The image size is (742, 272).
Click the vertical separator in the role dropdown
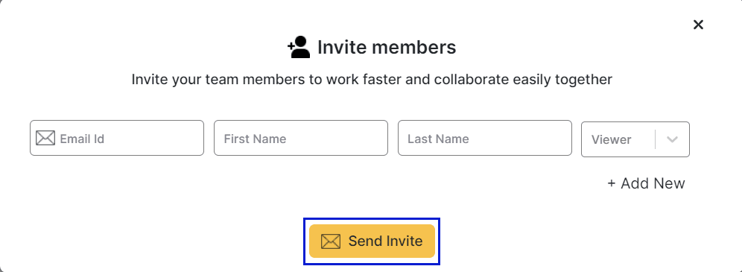pos(656,139)
